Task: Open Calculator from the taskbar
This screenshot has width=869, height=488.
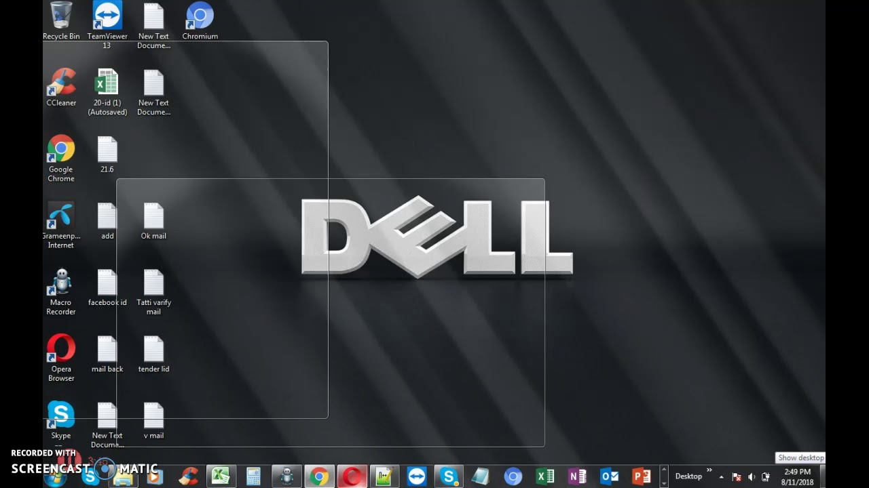Action: (253, 477)
